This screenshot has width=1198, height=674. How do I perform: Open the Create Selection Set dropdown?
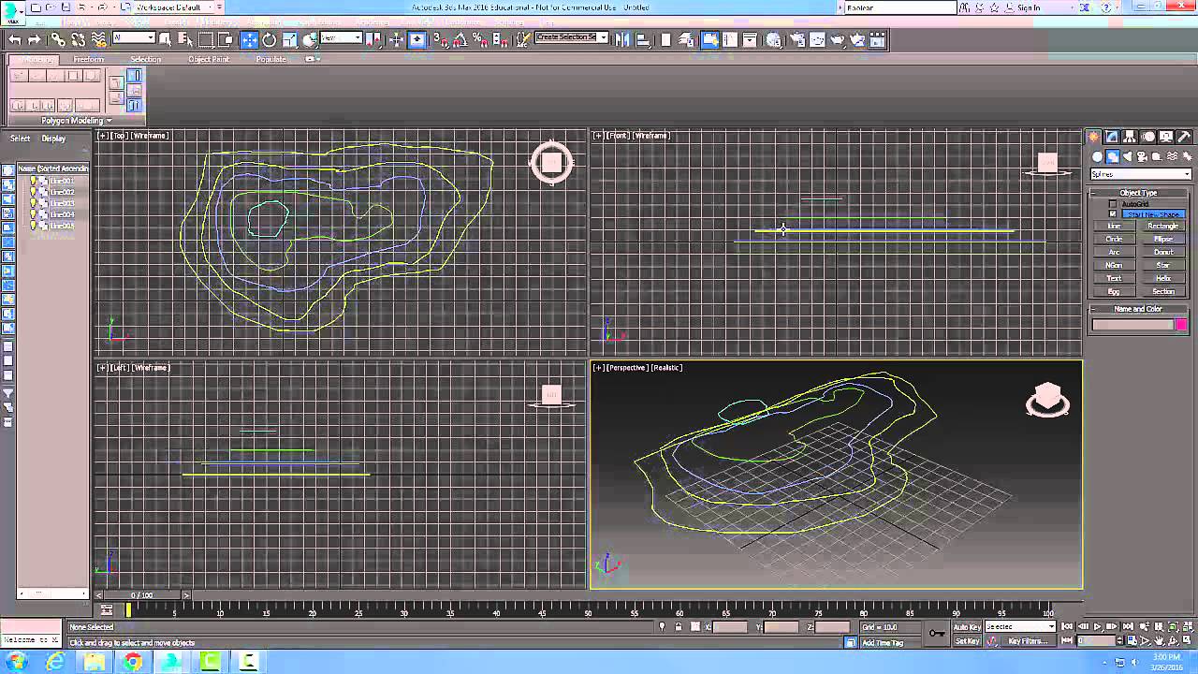pos(572,38)
